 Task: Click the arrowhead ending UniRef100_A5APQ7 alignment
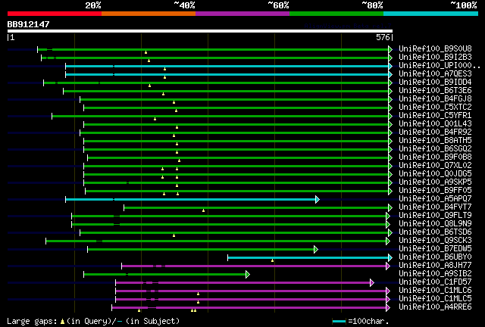coord(318,199)
